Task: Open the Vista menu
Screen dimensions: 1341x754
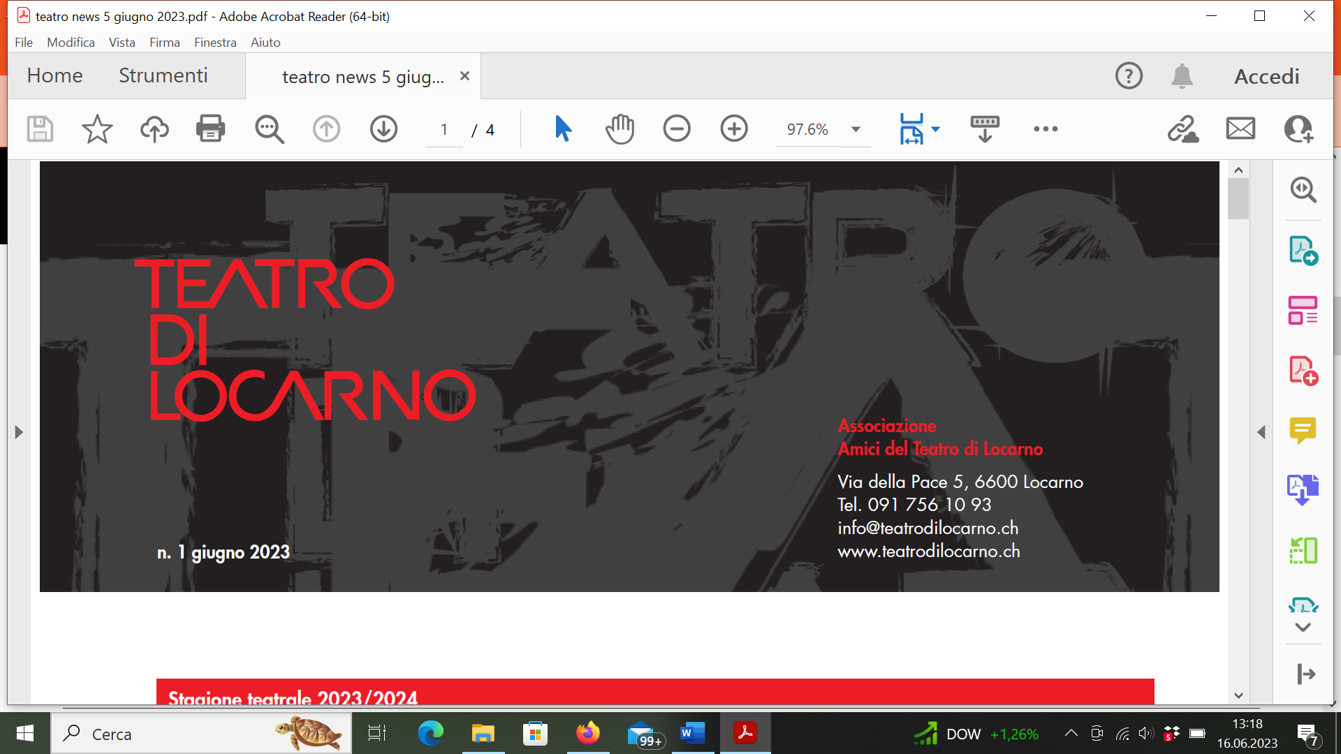Action: (122, 43)
